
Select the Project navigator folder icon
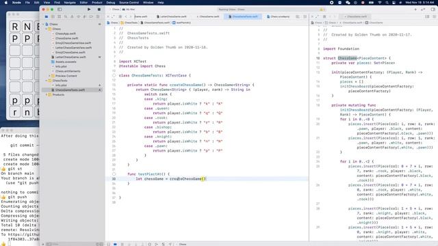[47, 16]
